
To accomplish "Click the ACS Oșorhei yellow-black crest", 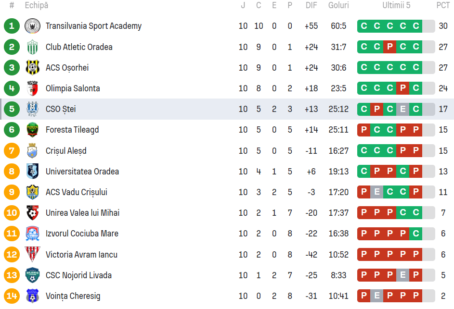I will coord(32,68).
